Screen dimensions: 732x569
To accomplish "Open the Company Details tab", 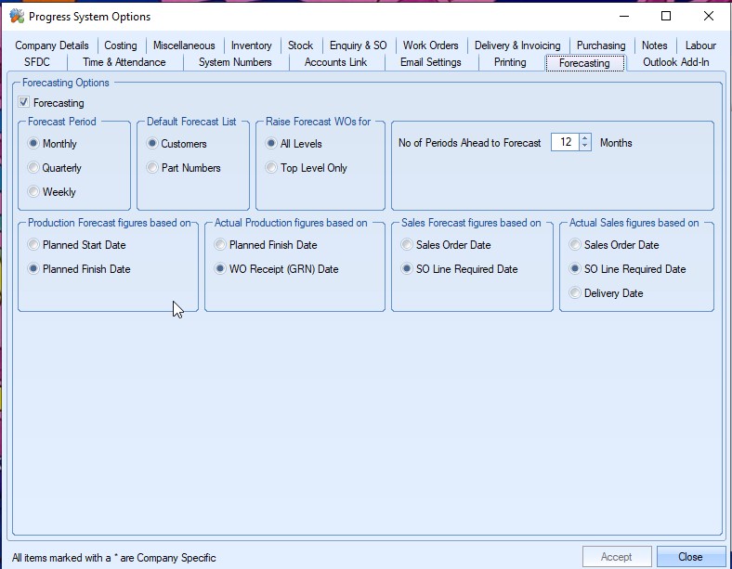I will pyautogui.click(x=52, y=45).
